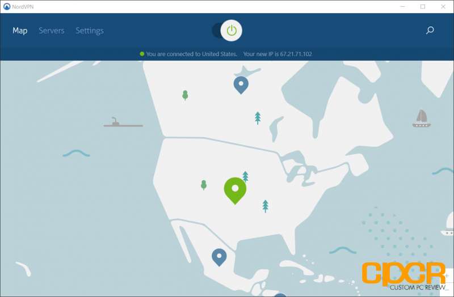
Task: Open the Settings tab
Action: [90, 31]
